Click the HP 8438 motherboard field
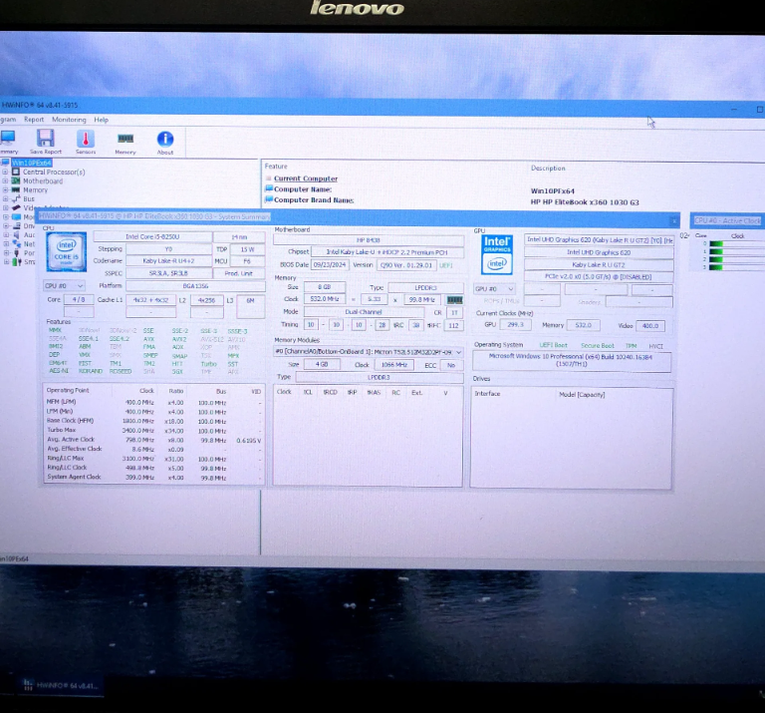 369,240
